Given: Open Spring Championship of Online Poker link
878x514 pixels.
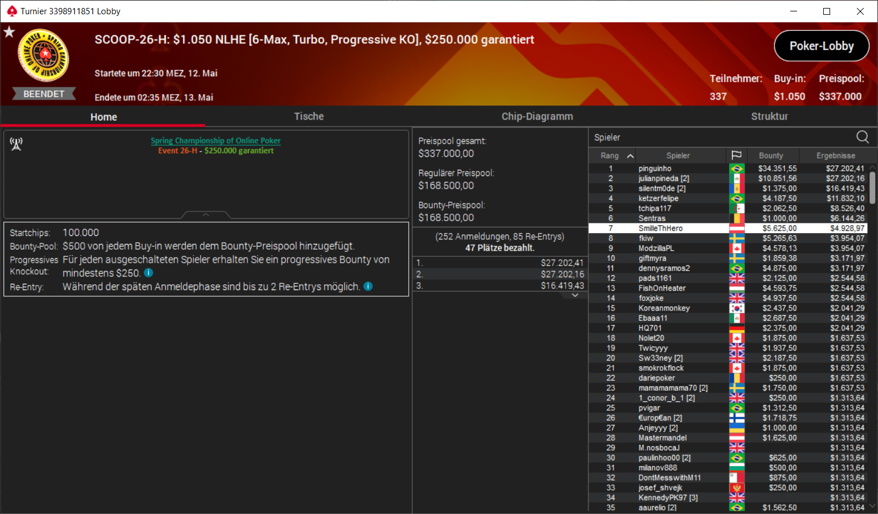Looking at the screenshot, I should pyautogui.click(x=216, y=141).
